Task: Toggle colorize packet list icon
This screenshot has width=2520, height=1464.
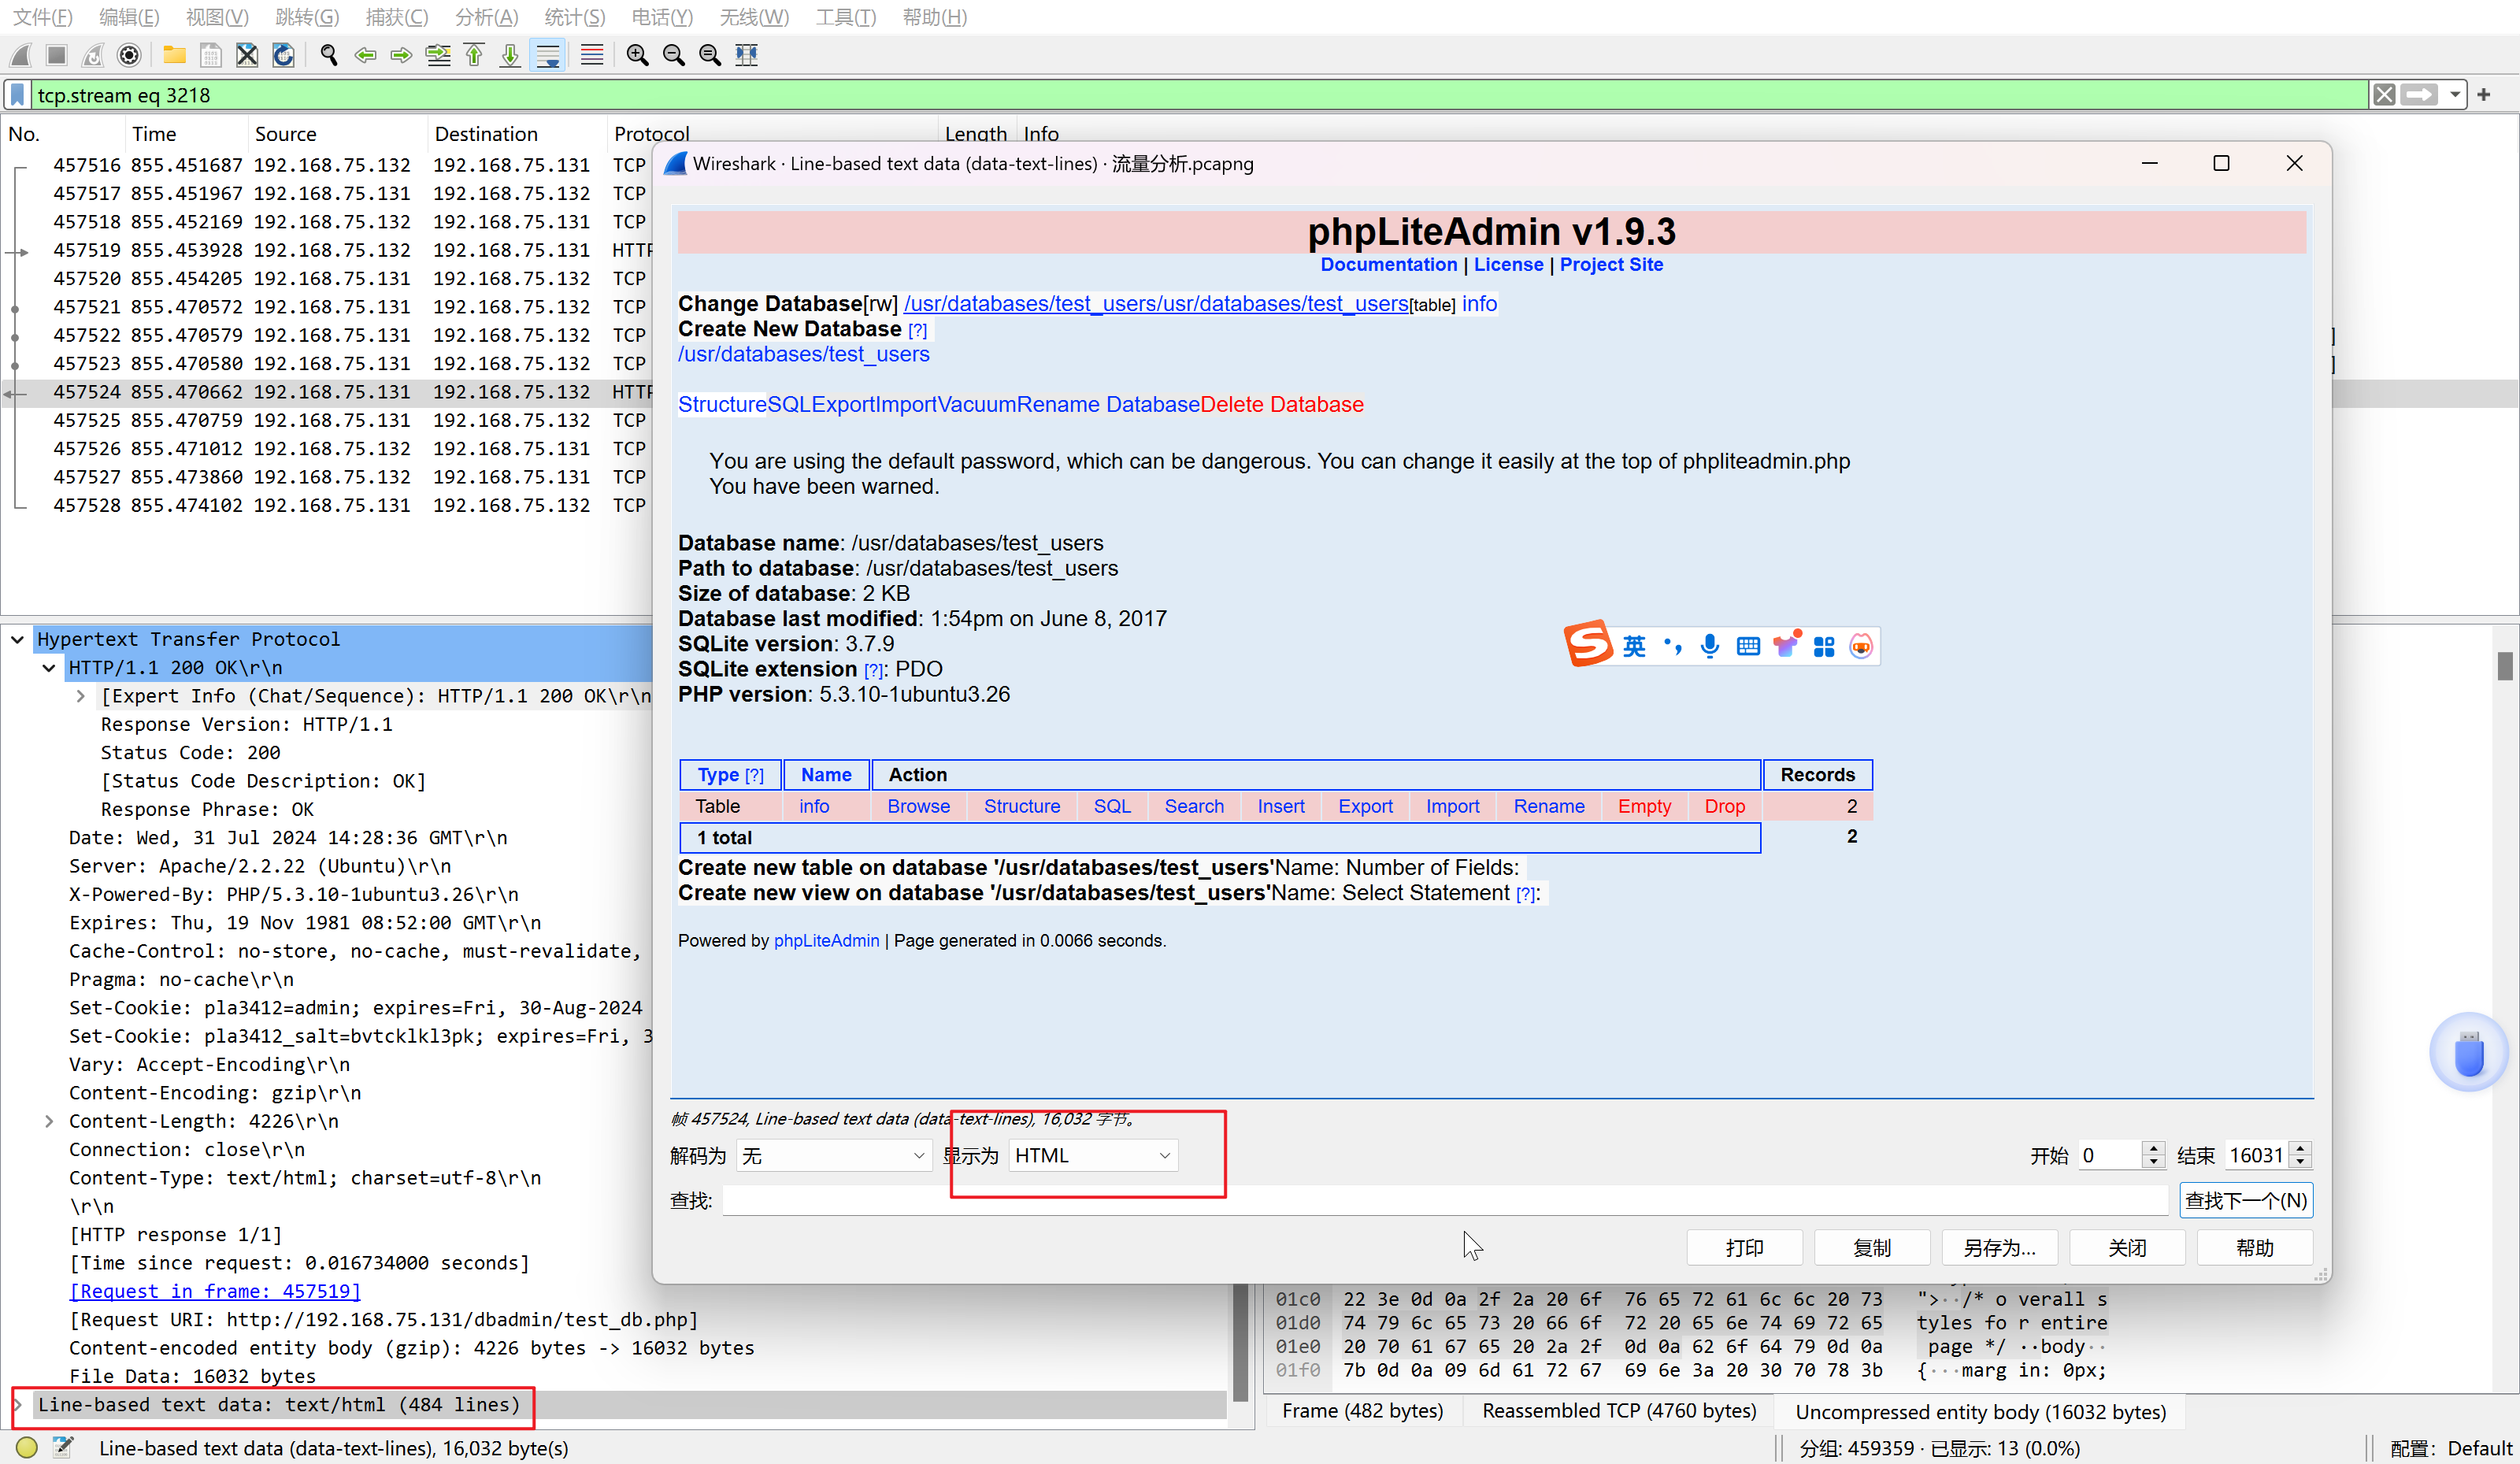Action: (592, 55)
